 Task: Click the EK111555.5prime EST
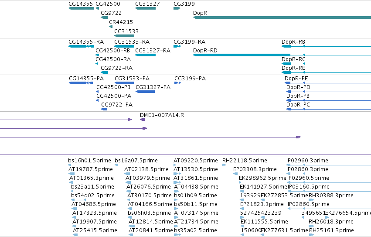pos(242,226)
